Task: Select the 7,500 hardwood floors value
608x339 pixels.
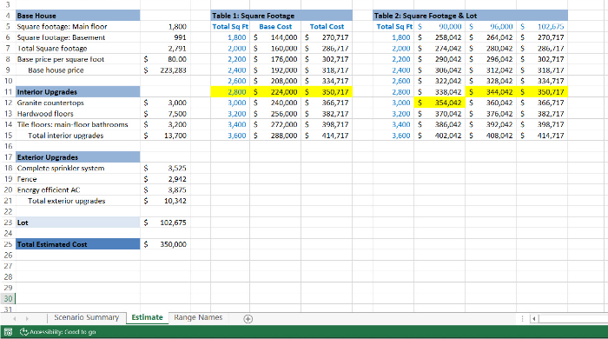Action: (166, 114)
